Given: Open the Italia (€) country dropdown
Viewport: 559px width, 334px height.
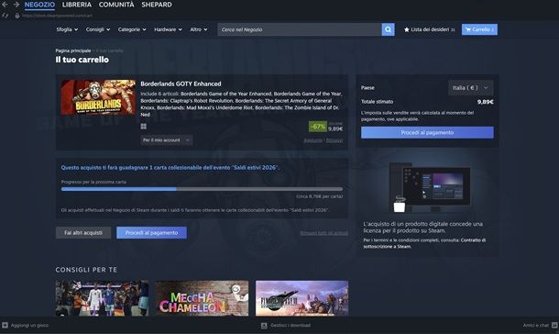Looking at the screenshot, I should point(471,88).
